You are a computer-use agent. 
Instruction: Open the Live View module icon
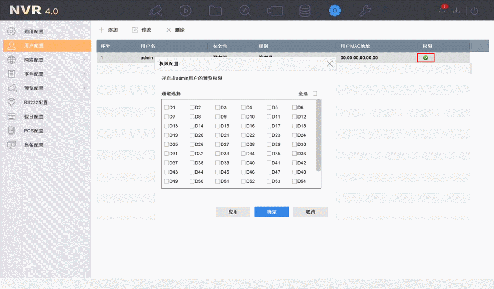[x=155, y=10]
